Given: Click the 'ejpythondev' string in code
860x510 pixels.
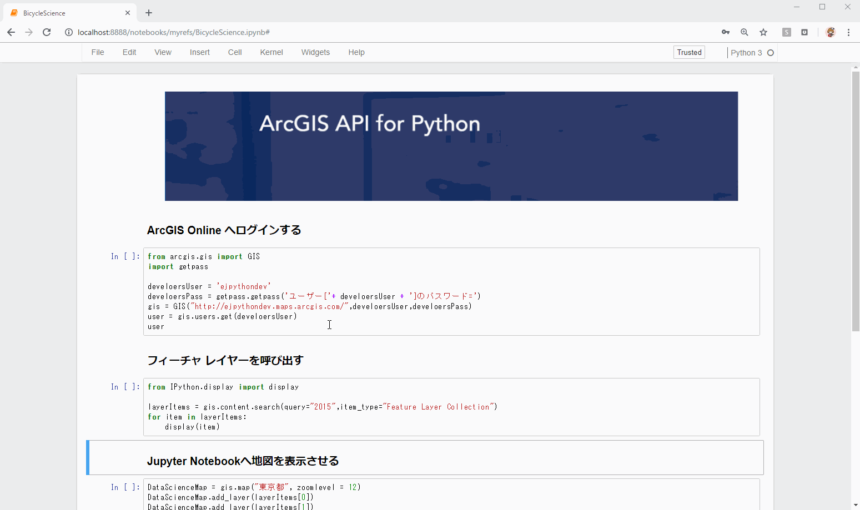Looking at the screenshot, I should (x=244, y=286).
